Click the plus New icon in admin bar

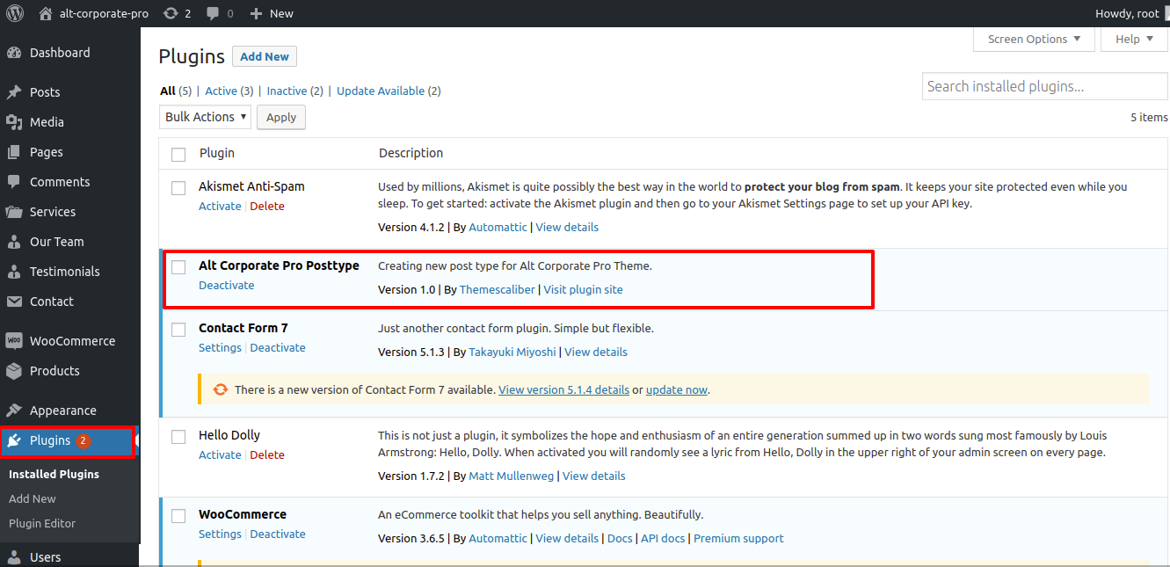[256, 13]
